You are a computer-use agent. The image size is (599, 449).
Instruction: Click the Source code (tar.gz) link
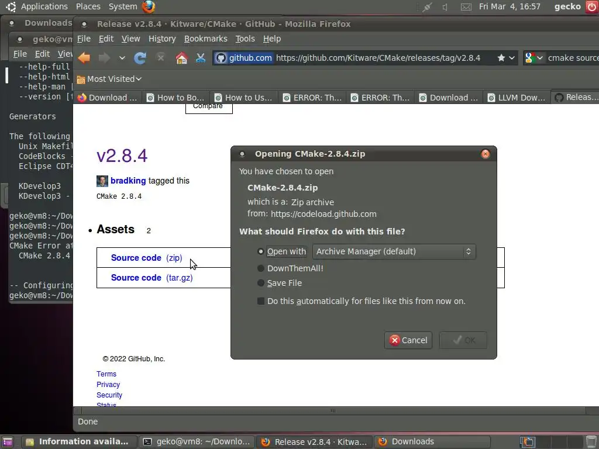tap(152, 278)
